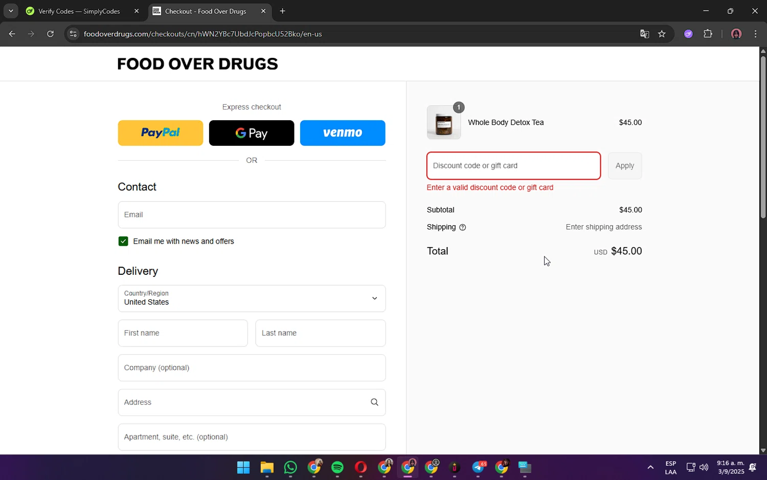Open the site information icon in address bar
Screen dimensions: 767x480
[x=73, y=34]
